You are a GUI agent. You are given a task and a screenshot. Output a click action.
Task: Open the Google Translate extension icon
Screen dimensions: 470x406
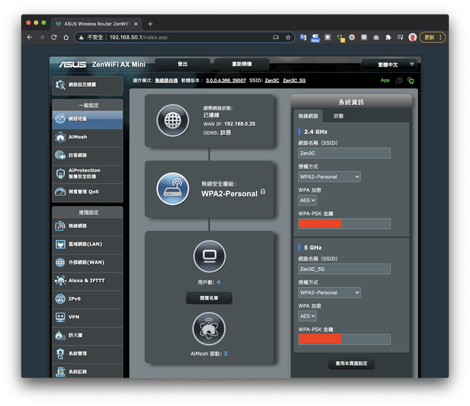[x=304, y=37]
